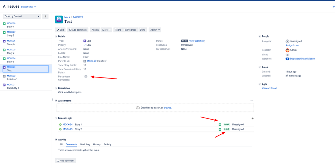Open the View on Board link
This screenshot has width=335, height=168.
269,88
